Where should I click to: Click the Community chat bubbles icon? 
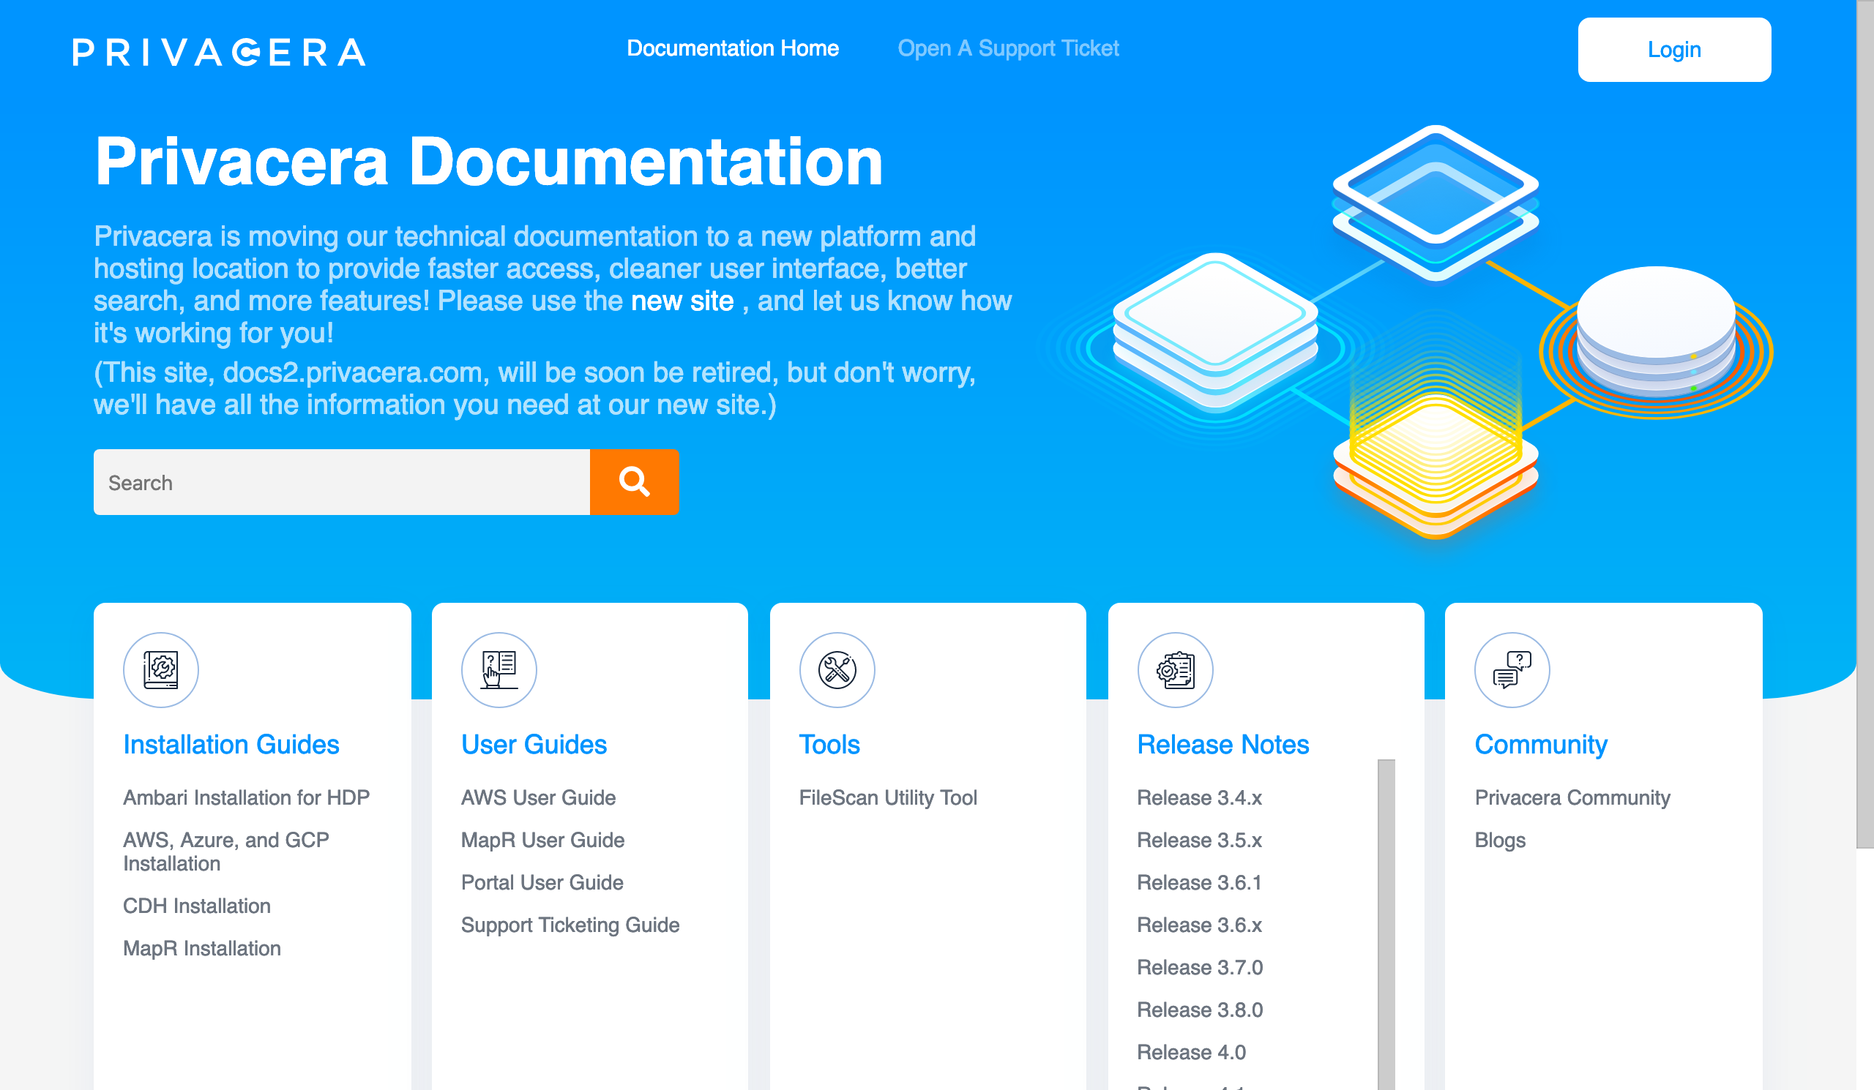(x=1512, y=669)
